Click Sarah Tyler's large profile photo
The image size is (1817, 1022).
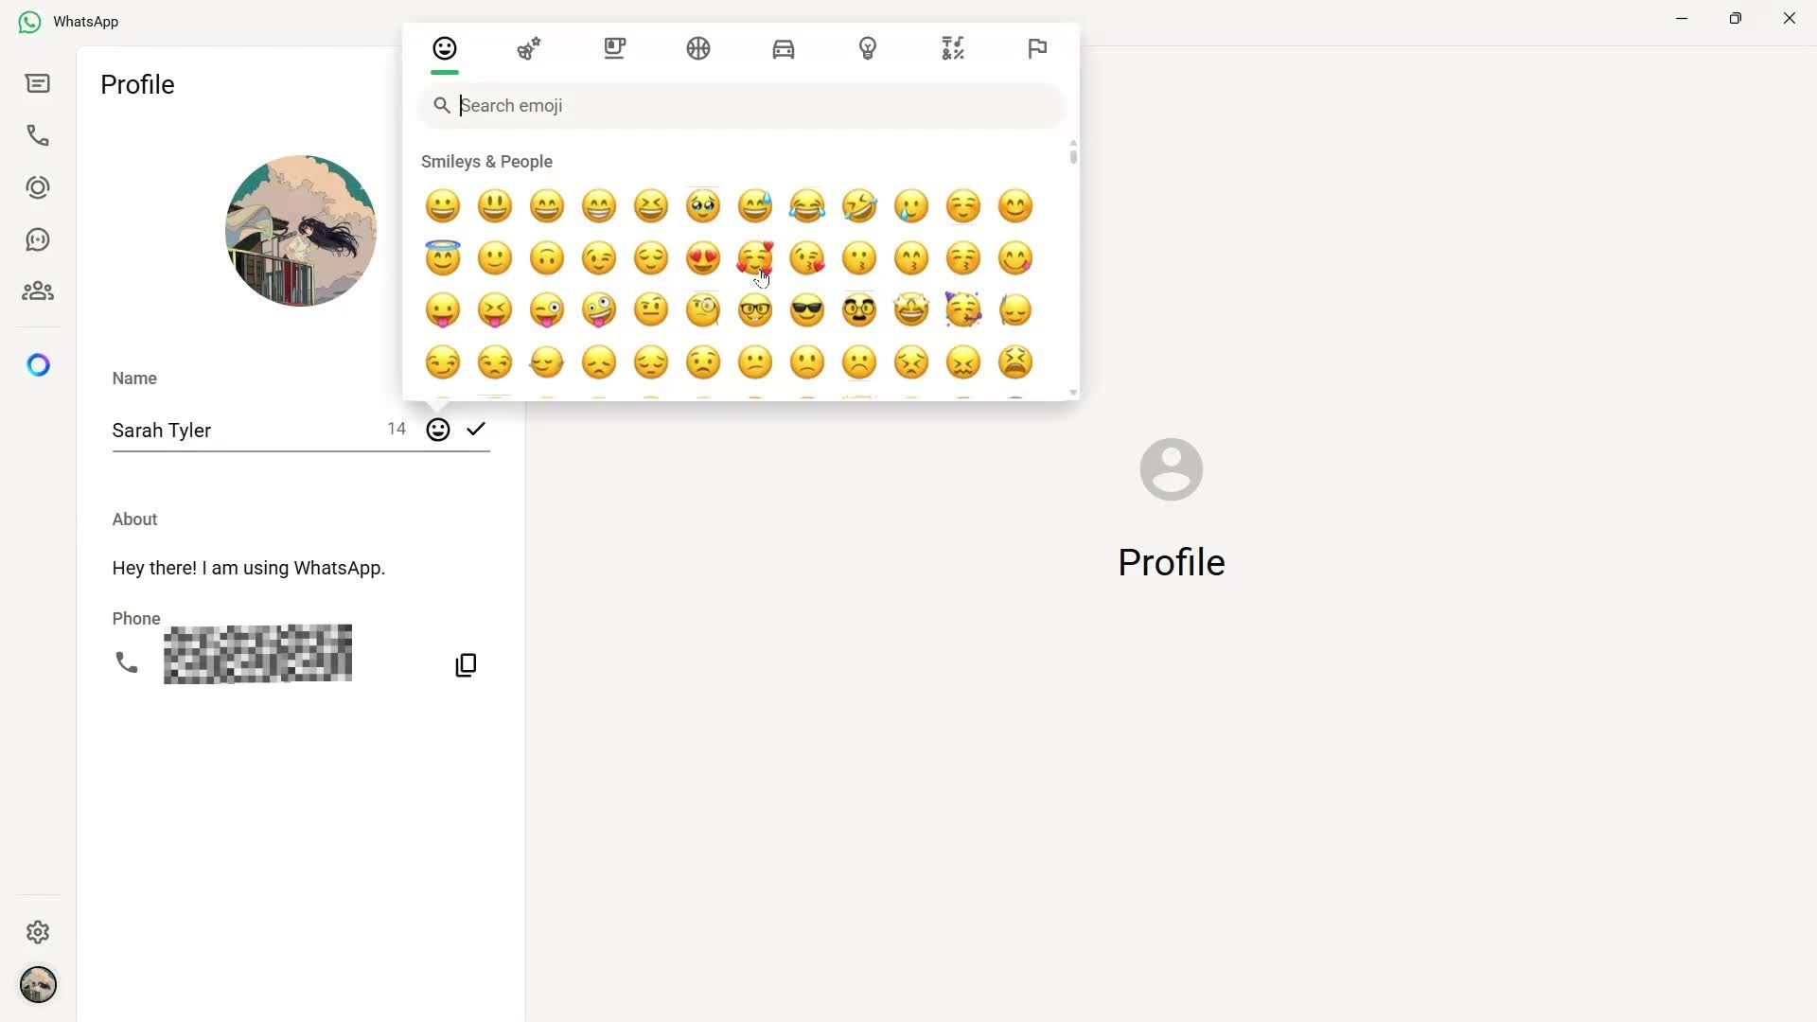click(300, 230)
